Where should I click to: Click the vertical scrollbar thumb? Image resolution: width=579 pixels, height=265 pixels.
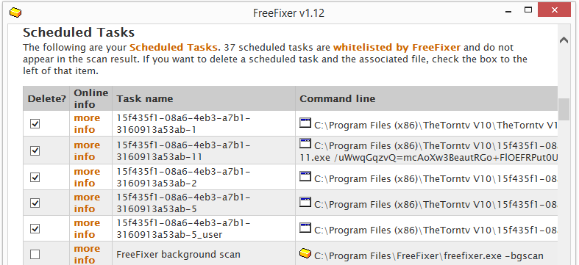click(x=564, y=109)
